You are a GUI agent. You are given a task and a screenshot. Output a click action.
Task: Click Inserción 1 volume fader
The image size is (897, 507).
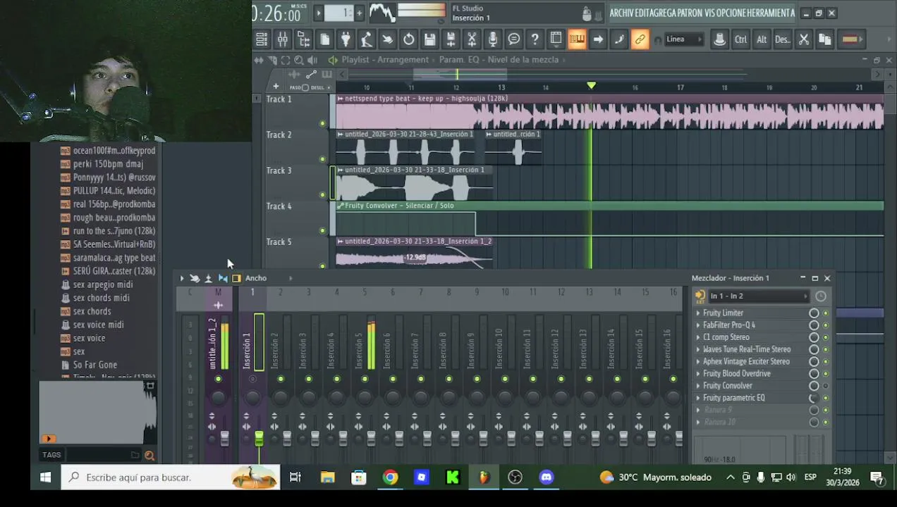pos(259,438)
